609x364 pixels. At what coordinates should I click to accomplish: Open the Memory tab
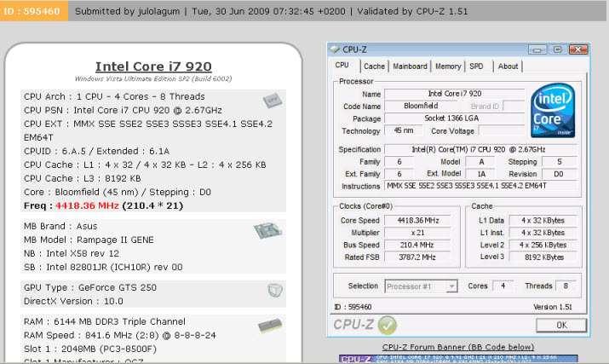(x=448, y=66)
